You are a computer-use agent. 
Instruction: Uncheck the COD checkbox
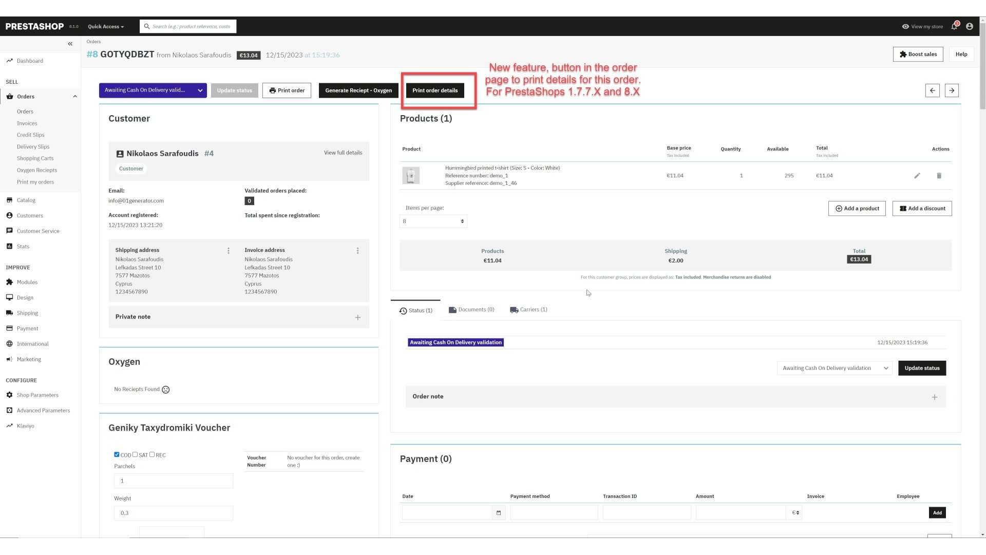(x=117, y=454)
